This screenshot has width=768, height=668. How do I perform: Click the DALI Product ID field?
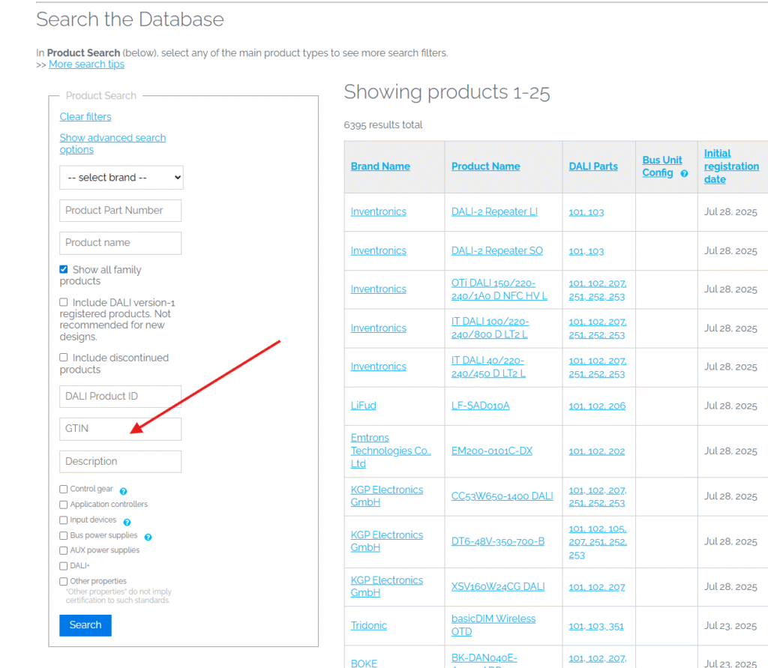pyautogui.click(x=121, y=396)
